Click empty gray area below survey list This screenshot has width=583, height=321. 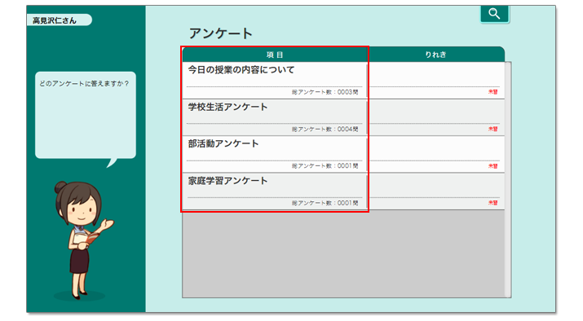343,253
